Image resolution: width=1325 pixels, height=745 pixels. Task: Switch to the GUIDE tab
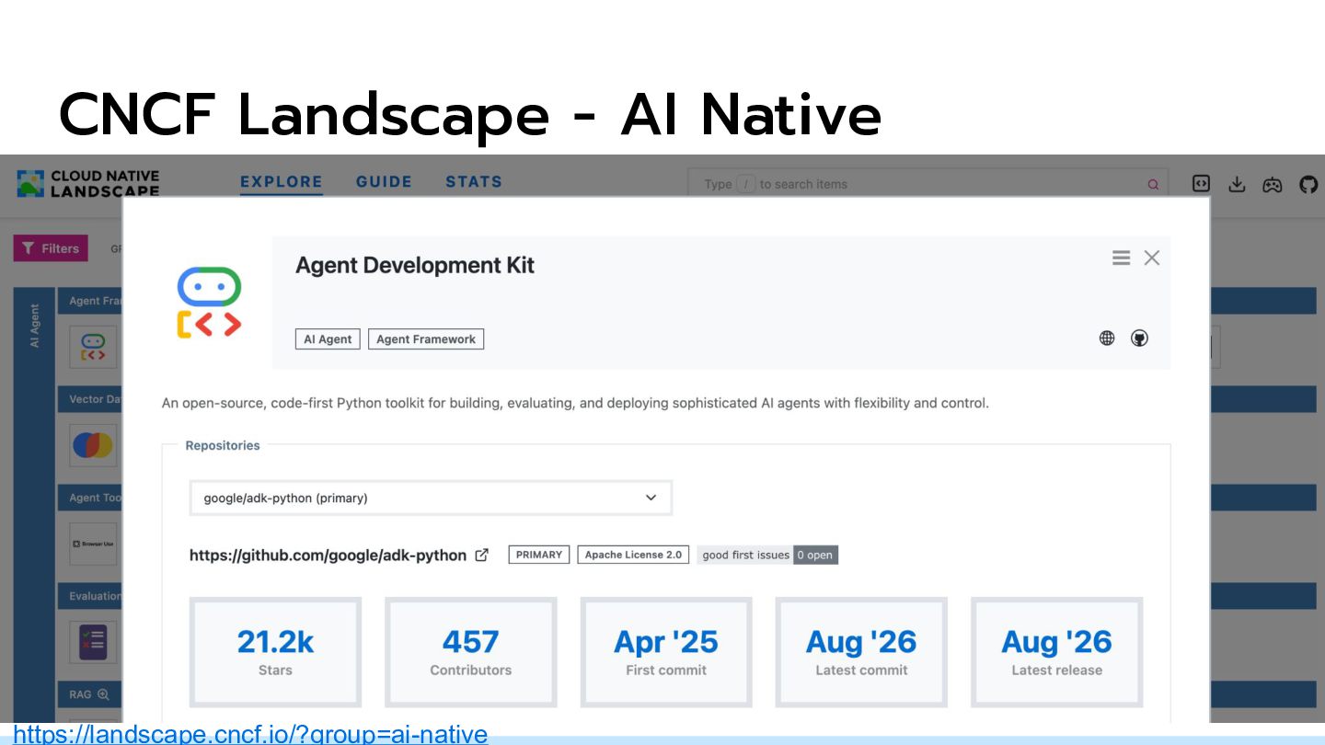(384, 182)
